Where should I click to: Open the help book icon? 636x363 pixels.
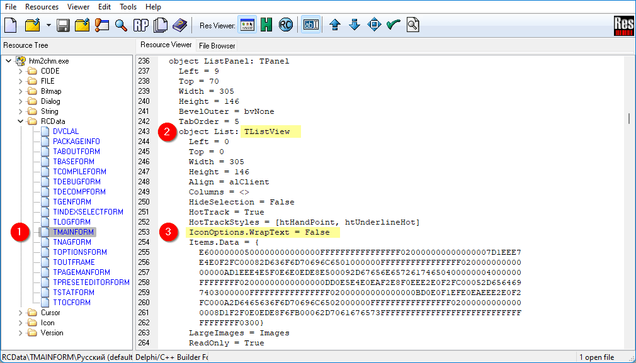(179, 25)
